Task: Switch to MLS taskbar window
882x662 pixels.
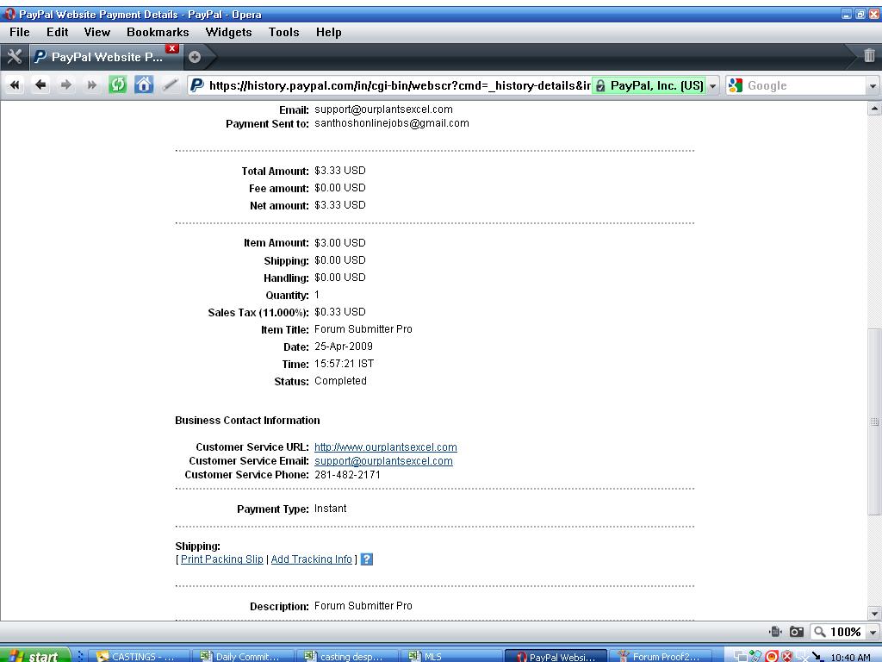Action: click(x=450, y=656)
